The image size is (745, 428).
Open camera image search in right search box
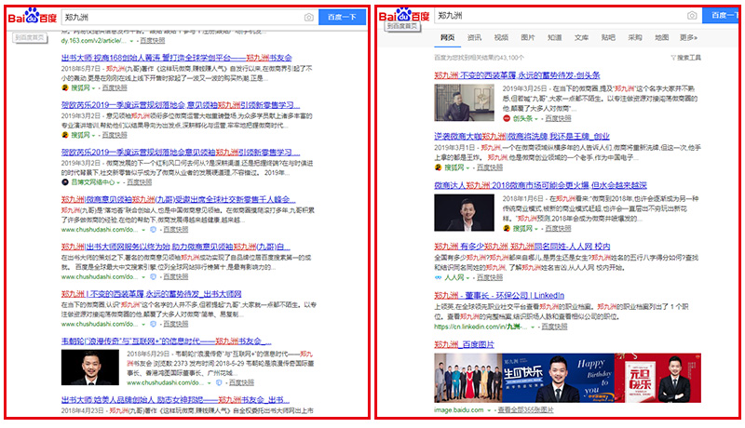[692, 16]
